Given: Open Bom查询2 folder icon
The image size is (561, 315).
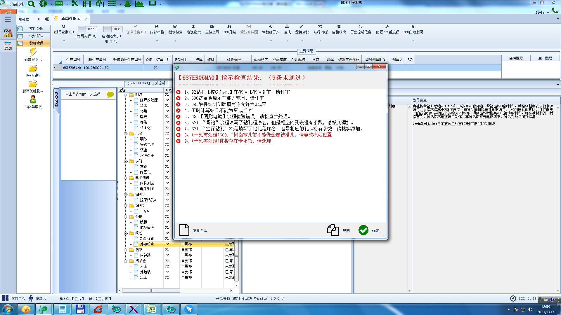Looking at the screenshot, I should point(33,69).
